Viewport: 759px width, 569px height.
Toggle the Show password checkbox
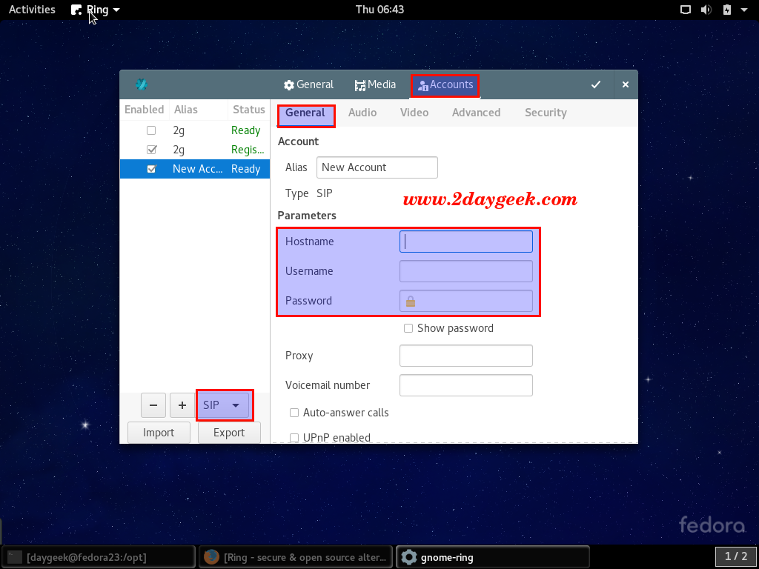point(408,328)
